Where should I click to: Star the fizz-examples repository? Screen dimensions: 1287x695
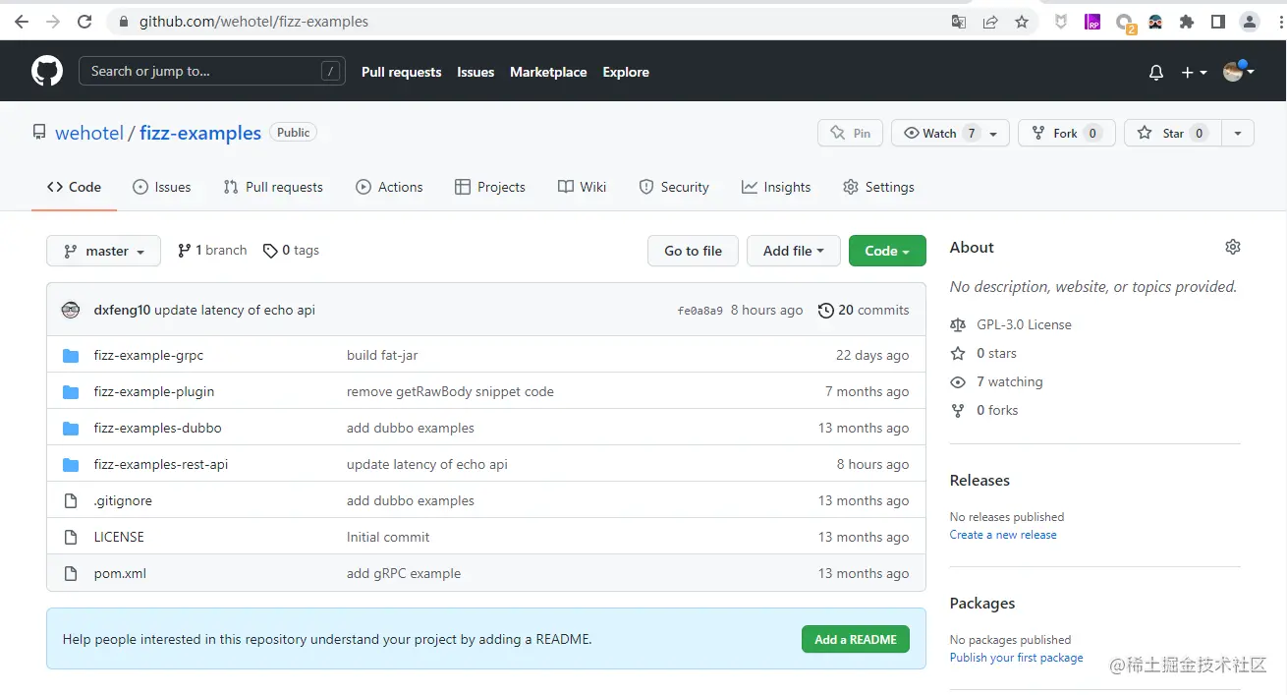coord(1171,133)
